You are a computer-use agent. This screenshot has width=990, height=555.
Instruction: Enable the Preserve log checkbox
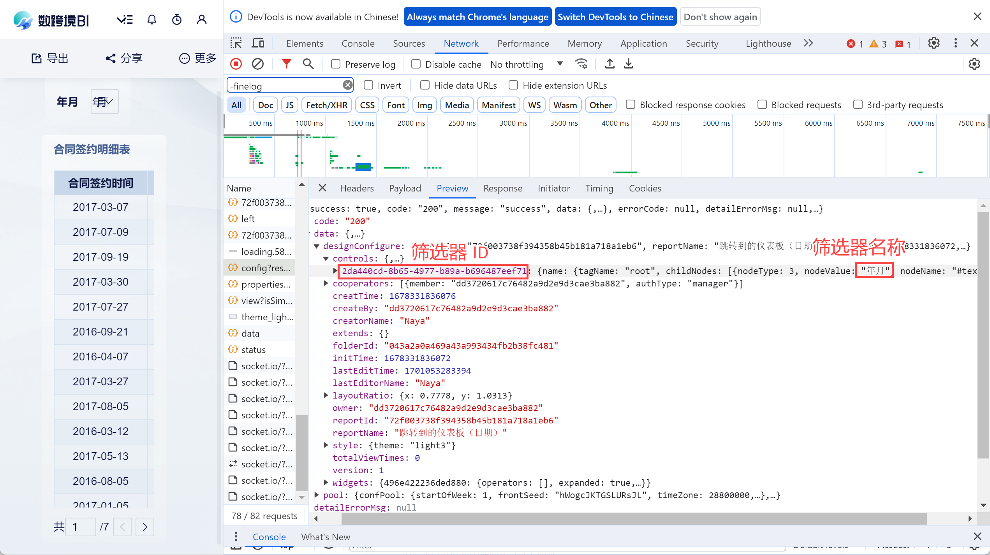coord(336,64)
